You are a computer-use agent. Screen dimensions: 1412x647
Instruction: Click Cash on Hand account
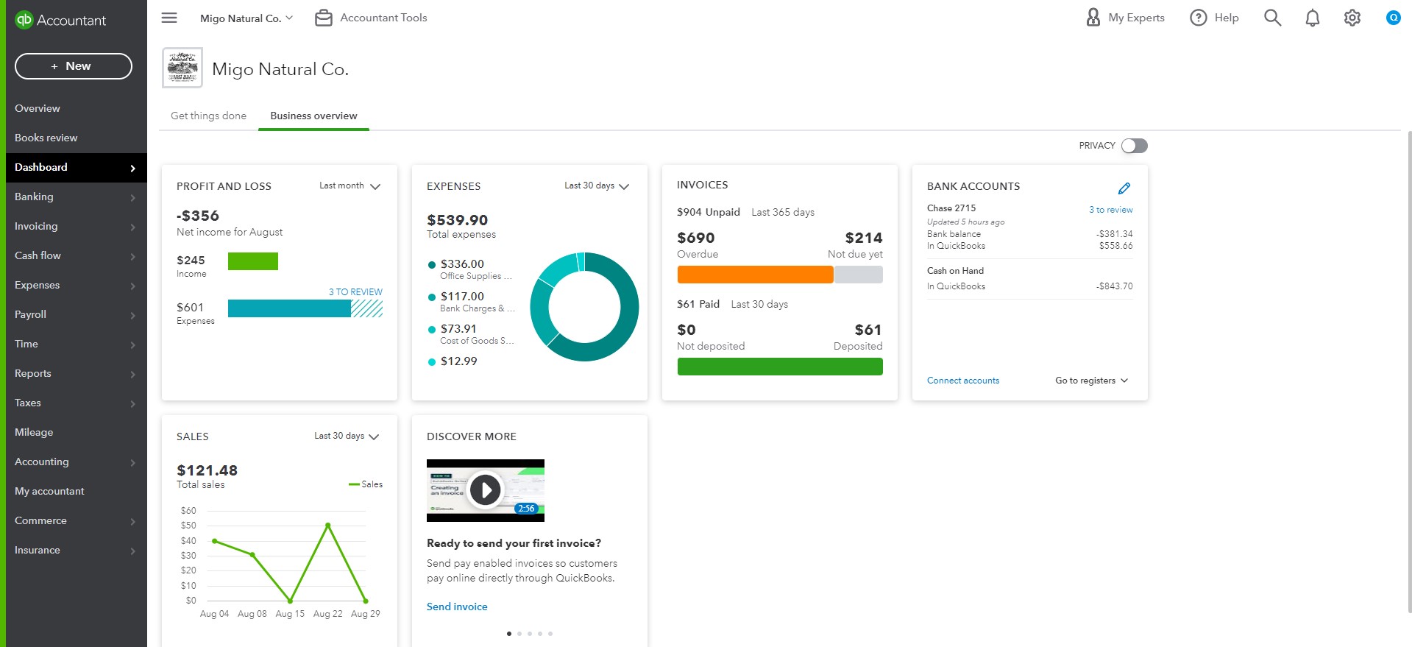point(955,271)
